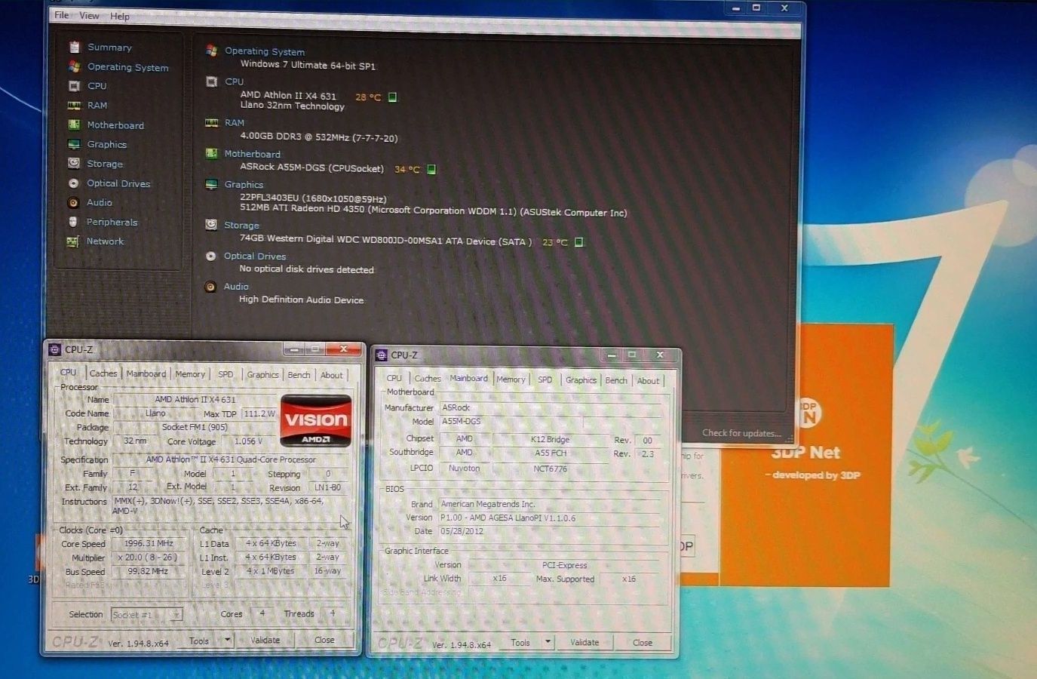Click Tools button in right CPU-Z
This screenshot has height=679, width=1037.
pos(520,643)
